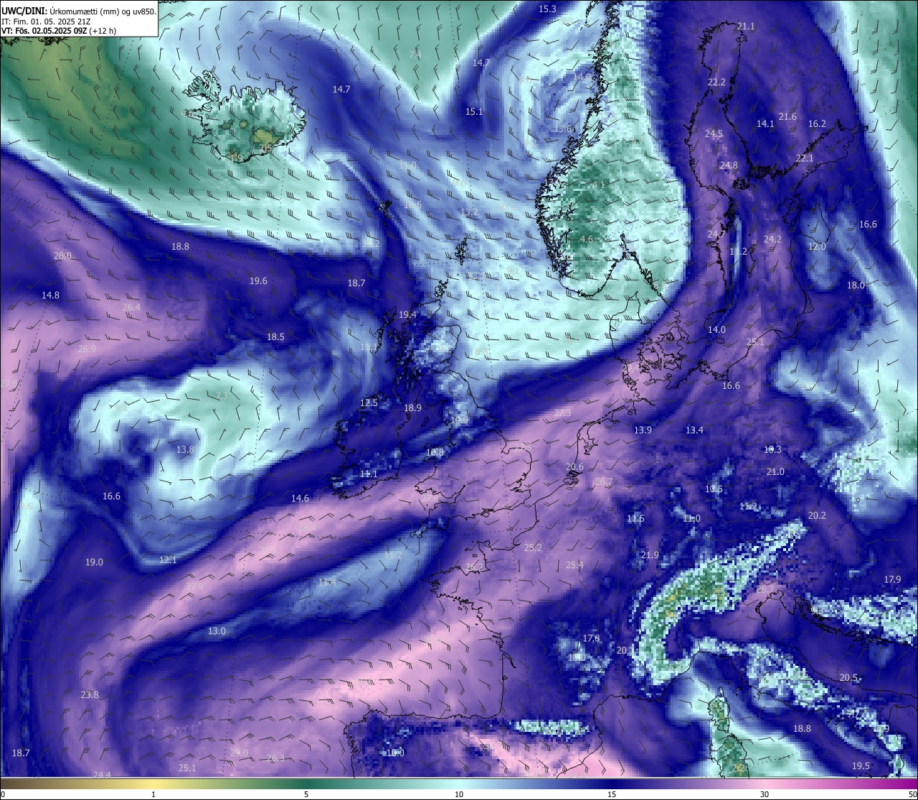Pick the 25.2 value label

533,547
